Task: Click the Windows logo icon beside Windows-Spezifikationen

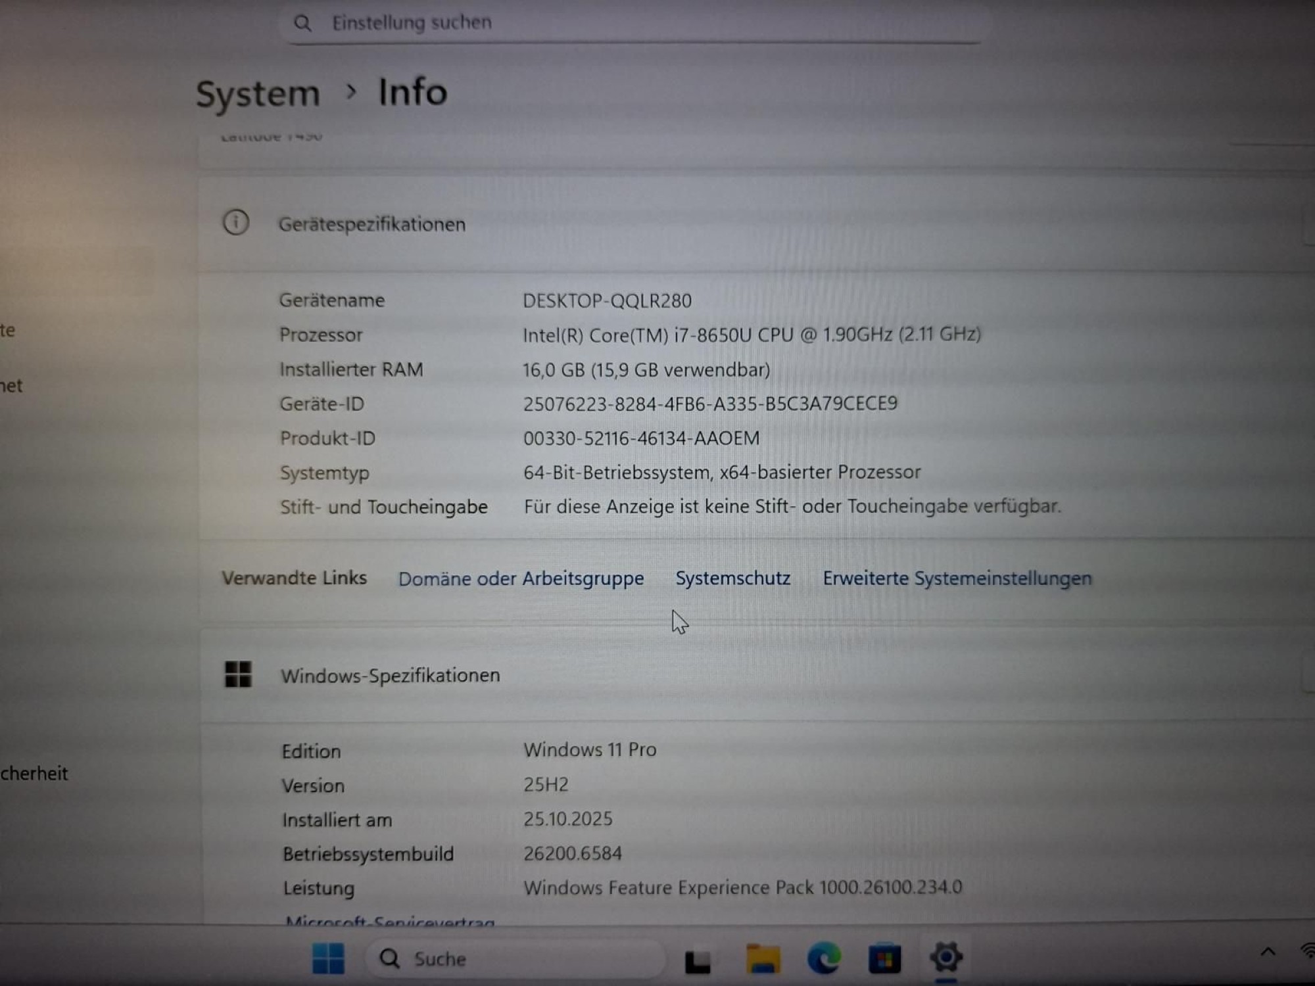Action: pyautogui.click(x=238, y=674)
